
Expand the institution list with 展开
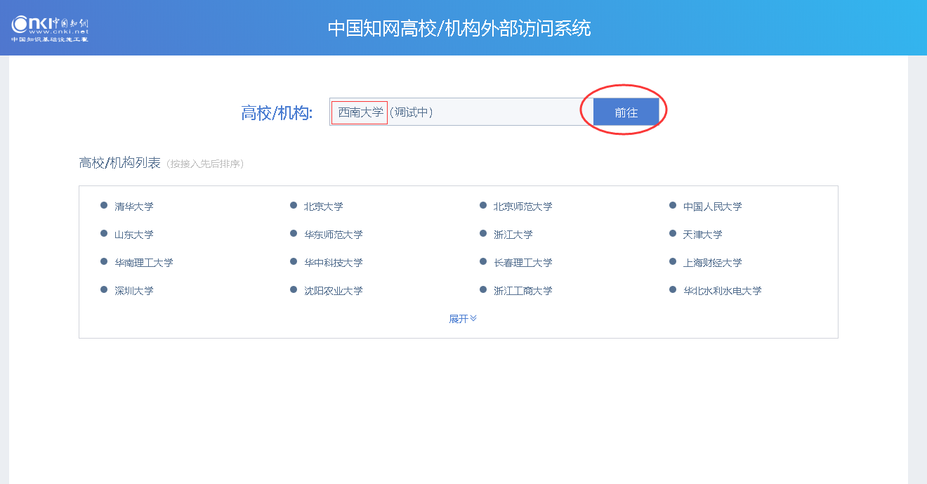pyautogui.click(x=463, y=318)
